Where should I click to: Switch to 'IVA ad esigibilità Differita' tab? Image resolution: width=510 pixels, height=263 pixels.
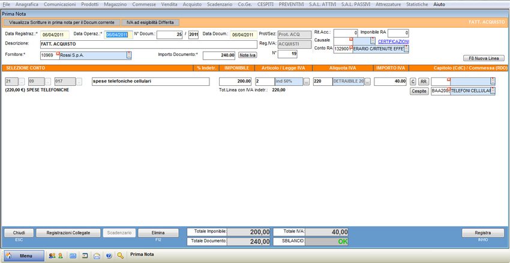point(150,22)
